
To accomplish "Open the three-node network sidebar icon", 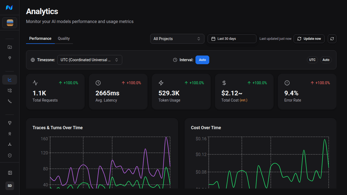I will tap(10, 145).
